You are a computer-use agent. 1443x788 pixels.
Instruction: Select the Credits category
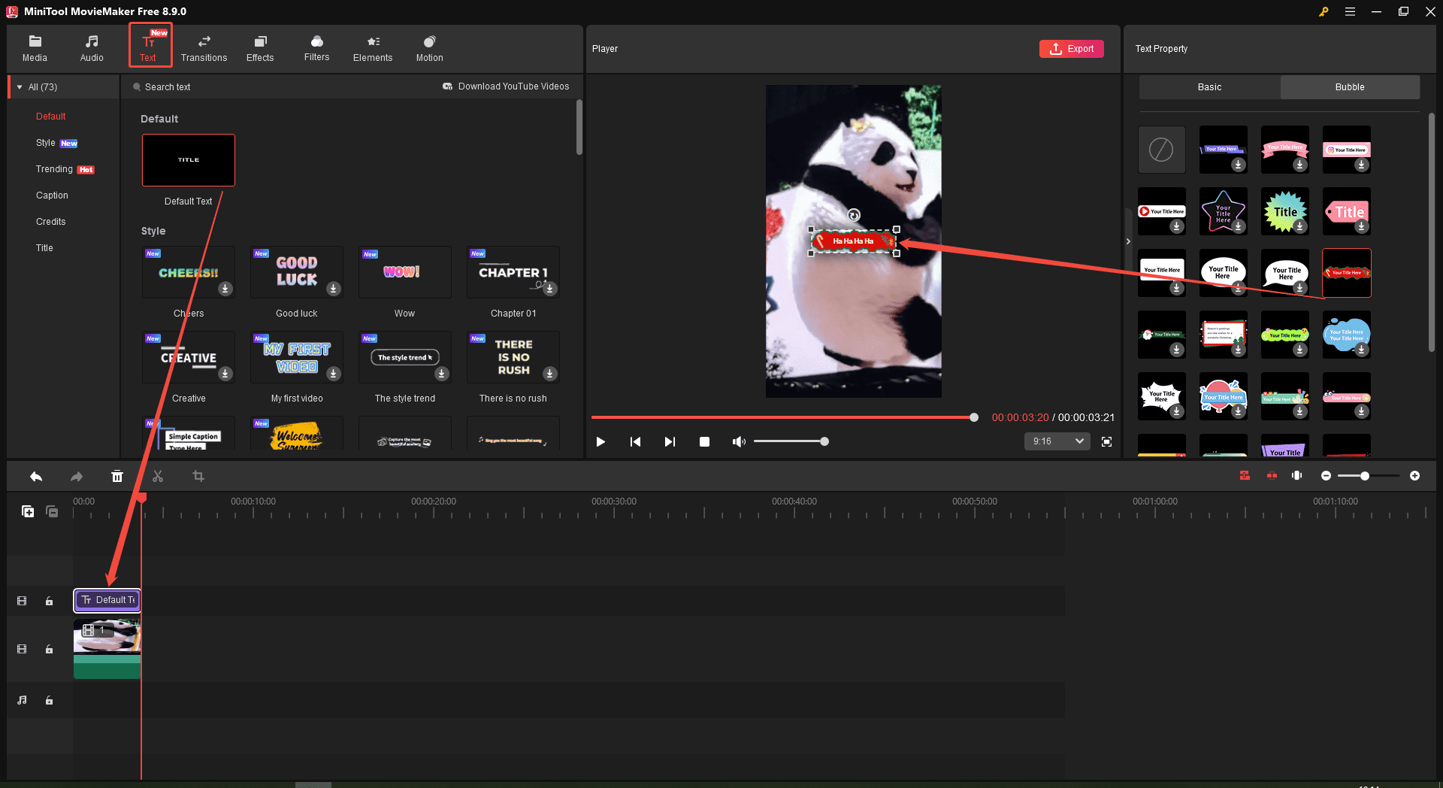point(50,222)
